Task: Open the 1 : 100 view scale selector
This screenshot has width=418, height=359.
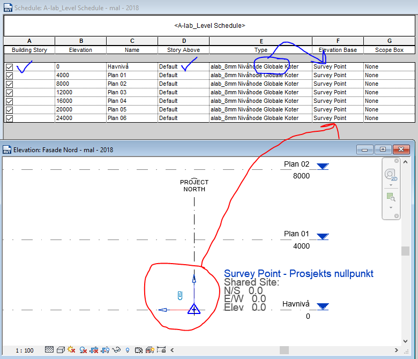Action: click(24, 350)
